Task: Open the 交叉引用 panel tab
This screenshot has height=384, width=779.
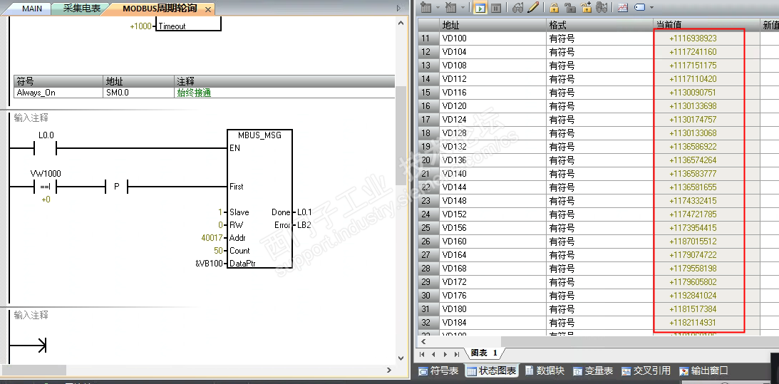Action: (646, 370)
